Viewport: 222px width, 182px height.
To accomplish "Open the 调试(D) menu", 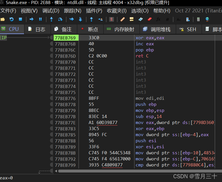I will pyautogui.click(x=51, y=11).
